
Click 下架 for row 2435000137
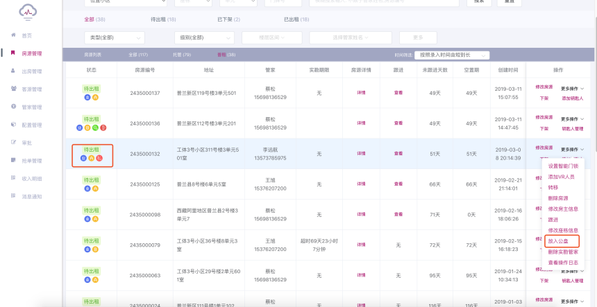tap(544, 98)
